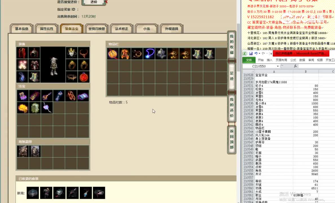Select the red orb equipment icon
Image resolution: width=335 pixels, height=203 pixels.
click(84, 77)
